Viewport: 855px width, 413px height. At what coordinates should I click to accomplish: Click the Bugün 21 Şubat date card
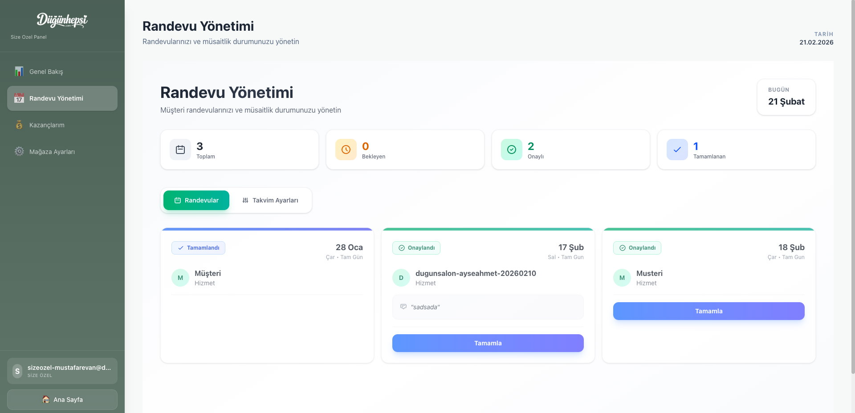pos(786,97)
